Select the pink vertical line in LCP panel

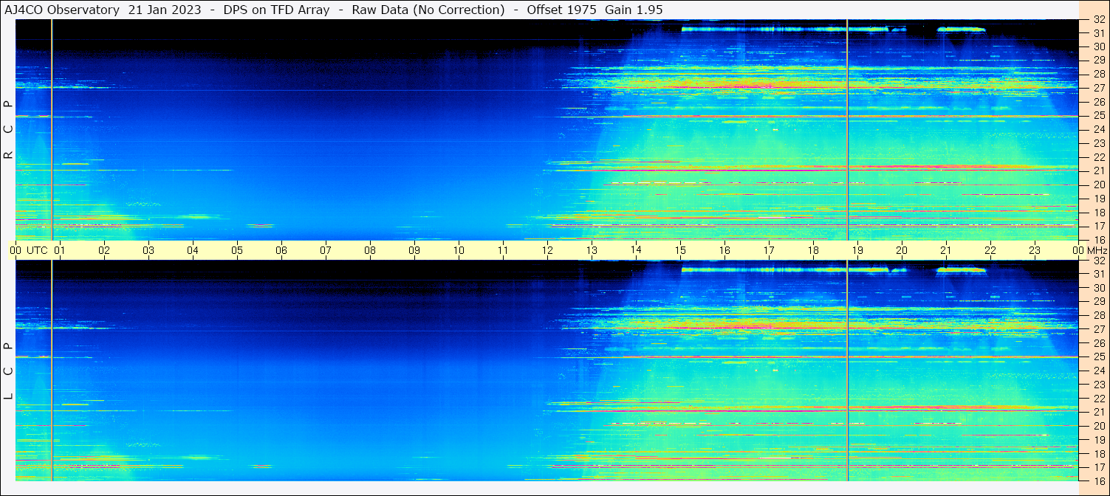pyautogui.click(x=847, y=371)
